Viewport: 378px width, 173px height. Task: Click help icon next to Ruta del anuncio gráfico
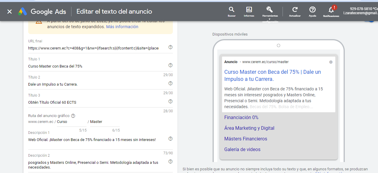tap(73, 116)
